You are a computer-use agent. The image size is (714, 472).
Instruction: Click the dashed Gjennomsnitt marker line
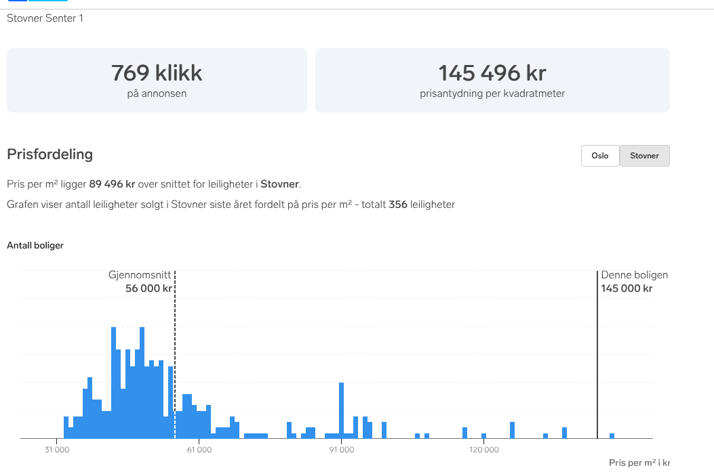click(175, 355)
